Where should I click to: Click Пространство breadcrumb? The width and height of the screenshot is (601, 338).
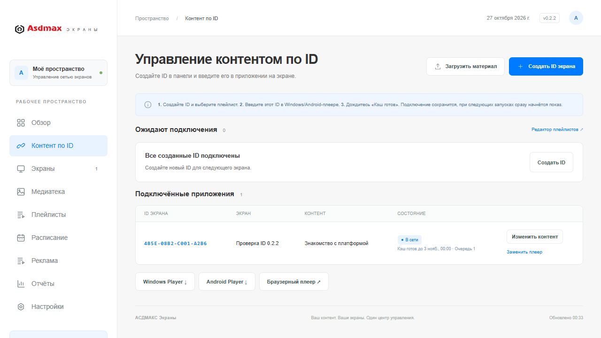[152, 18]
